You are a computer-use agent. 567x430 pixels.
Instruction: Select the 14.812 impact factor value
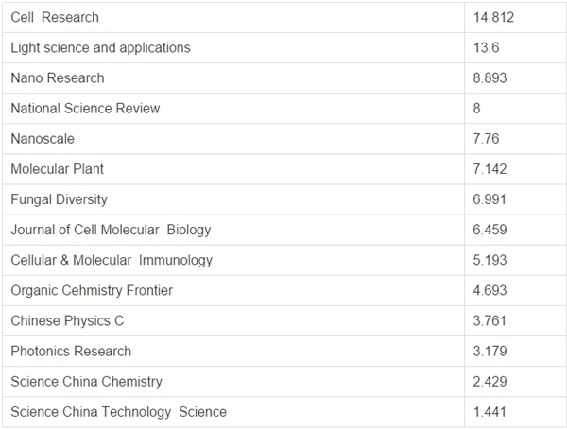click(493, 17)
